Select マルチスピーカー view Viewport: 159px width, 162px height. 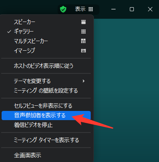pyautogui.click(x=46, y=41)
